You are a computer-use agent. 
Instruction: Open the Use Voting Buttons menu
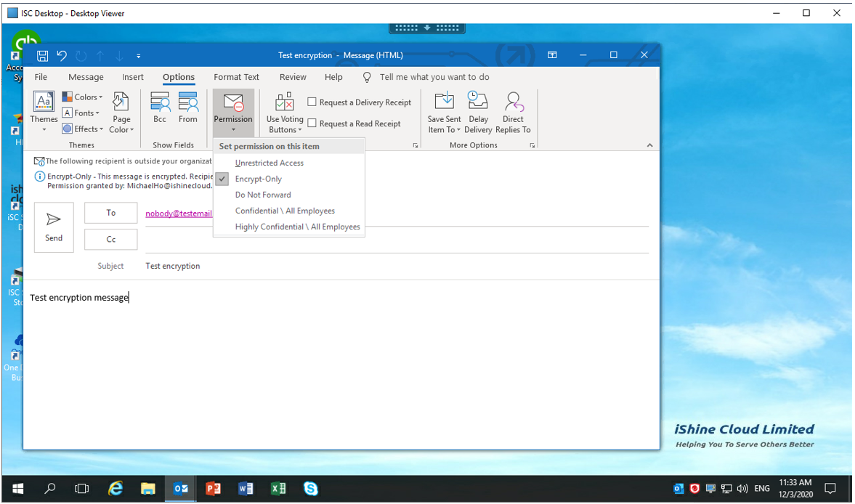(285, 113)
